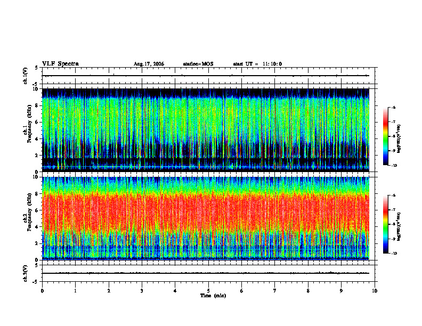Click time axis tick label "7"
Screen dimensions: 422x326
click(275, 291)
